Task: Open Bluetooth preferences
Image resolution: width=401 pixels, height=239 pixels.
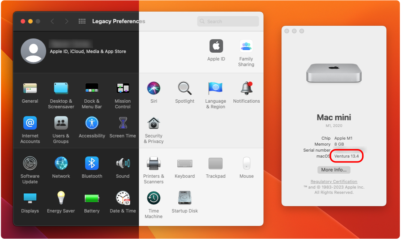Action: [x=92, y=163]
